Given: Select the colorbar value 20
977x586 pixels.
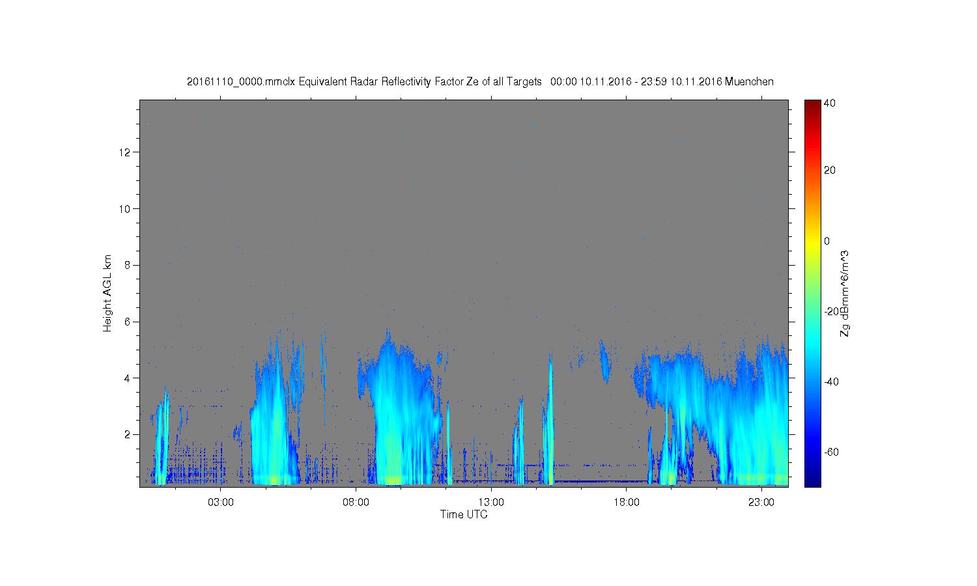Looking at the screenshot, I should pyautogui.click(x=830, y=171).
